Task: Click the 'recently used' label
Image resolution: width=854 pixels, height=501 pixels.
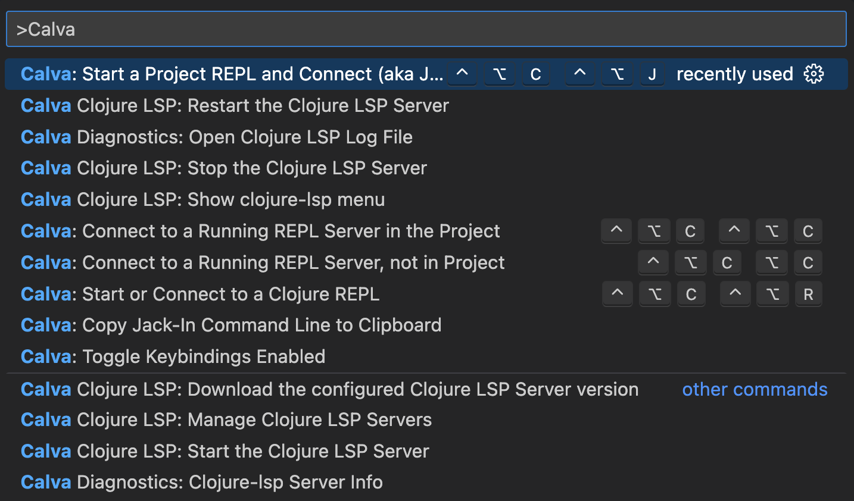Action: [x=735, y=74]
